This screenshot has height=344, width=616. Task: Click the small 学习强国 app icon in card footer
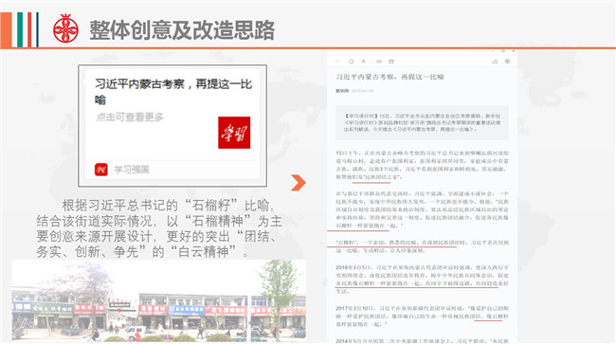pos(101,170)
